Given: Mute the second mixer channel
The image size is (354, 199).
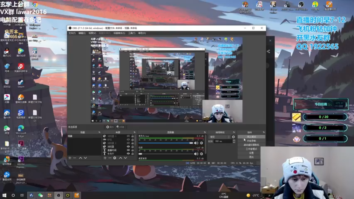Looking at the screenshot, I should (x=196, y=154).
